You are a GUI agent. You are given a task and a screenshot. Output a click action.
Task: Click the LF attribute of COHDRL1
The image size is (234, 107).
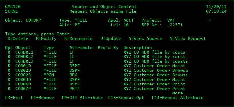(72, 52)
